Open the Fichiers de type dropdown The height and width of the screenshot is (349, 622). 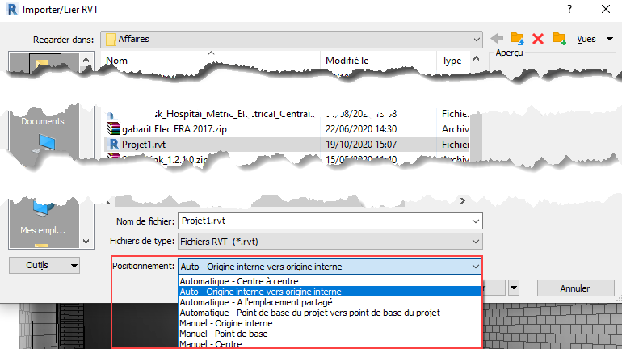click(x=330, y=242)
